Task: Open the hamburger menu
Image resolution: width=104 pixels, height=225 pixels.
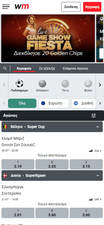Action: point(6,7)
